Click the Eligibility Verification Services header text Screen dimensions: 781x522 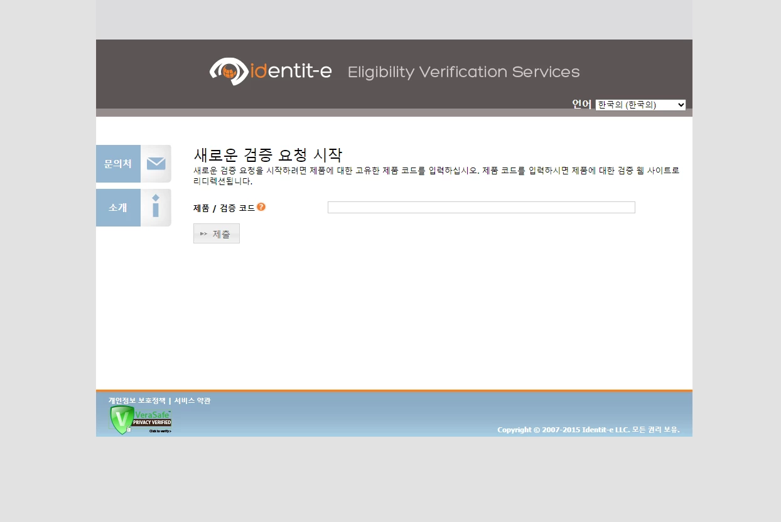[464, 72]
